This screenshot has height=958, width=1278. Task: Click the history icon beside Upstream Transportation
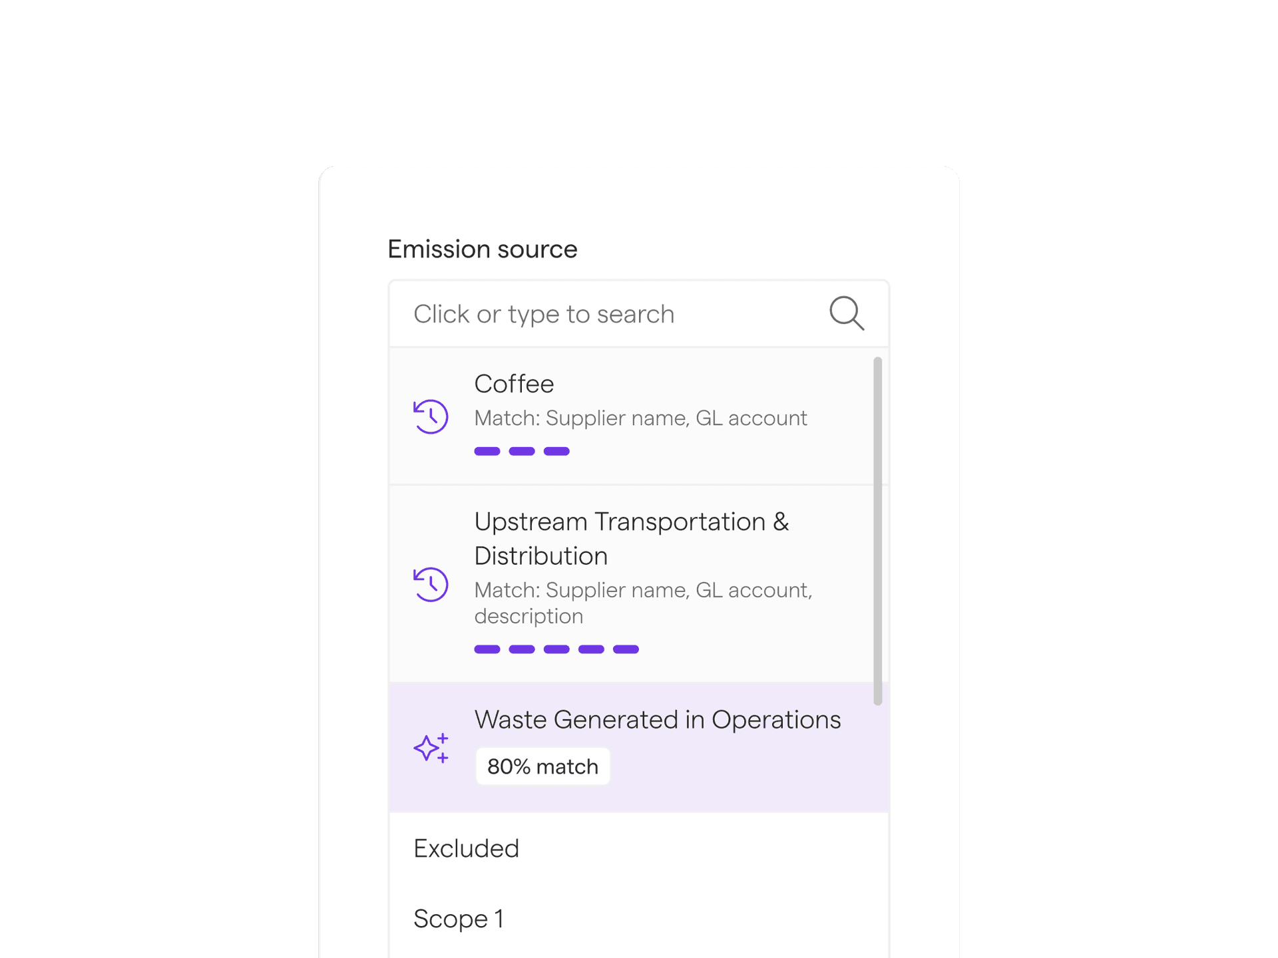431,584
